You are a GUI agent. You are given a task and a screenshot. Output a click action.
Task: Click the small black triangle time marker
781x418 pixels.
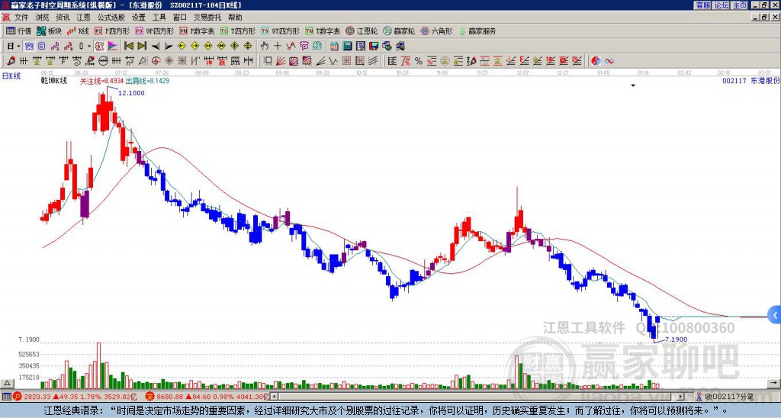pyautogui.click(x=633, y=85)
